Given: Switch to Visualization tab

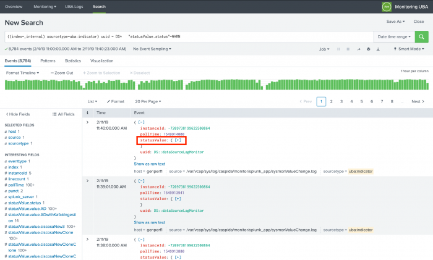Looking at the screenshot, I should point(102,61).
